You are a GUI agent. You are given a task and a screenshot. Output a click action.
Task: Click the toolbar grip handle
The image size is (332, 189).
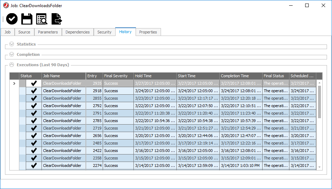[x=3, y=19]
